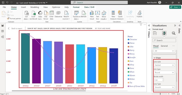
Task: Select the Build visual icon
Action: [155, 33]
